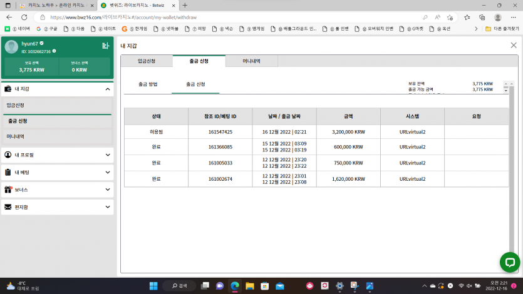The width and height of the screenshot is (523, 294).
Task: Open 입금신청 in the sidebar
Action: click(58, 105)
